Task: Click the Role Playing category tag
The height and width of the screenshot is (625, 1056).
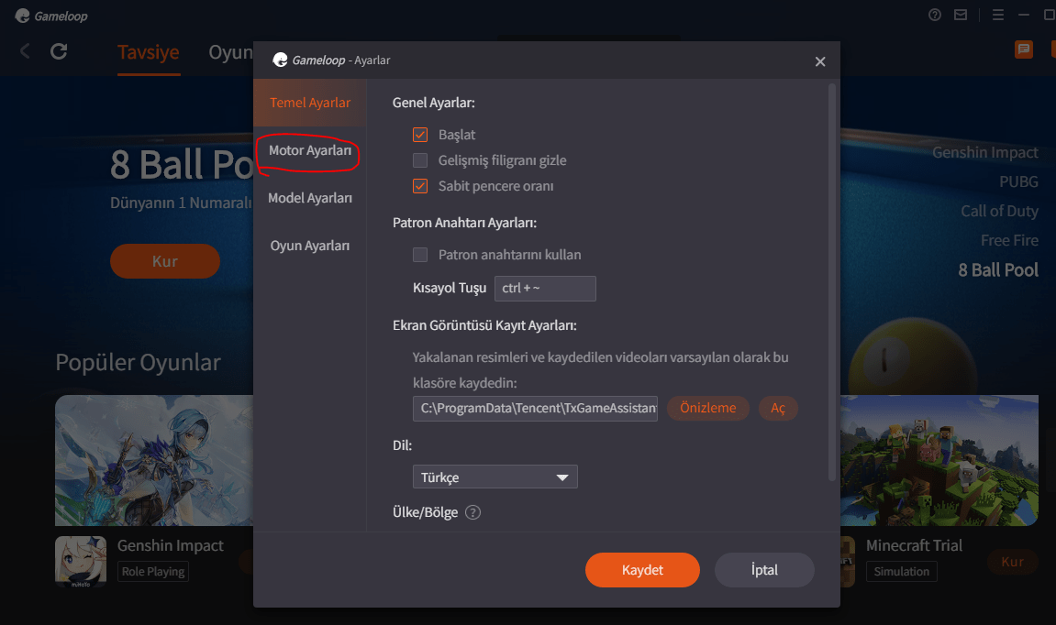Action: pyautogui.click(x=153, y=571)
